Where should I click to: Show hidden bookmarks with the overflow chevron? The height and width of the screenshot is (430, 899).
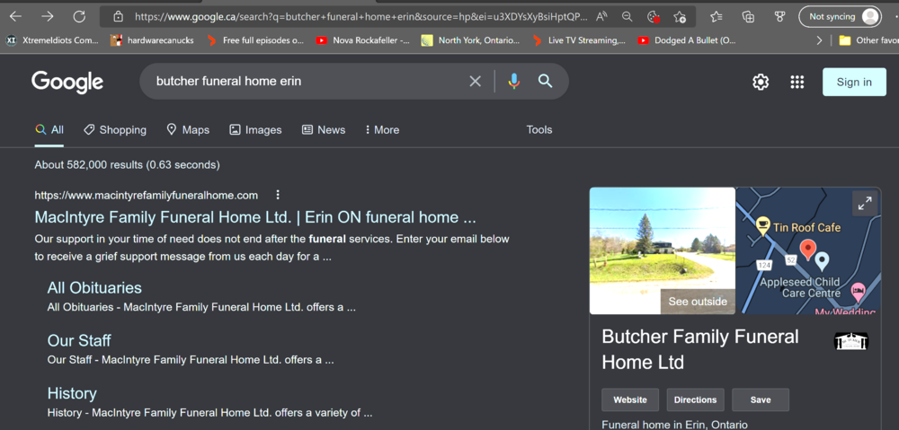click(819, 40)
